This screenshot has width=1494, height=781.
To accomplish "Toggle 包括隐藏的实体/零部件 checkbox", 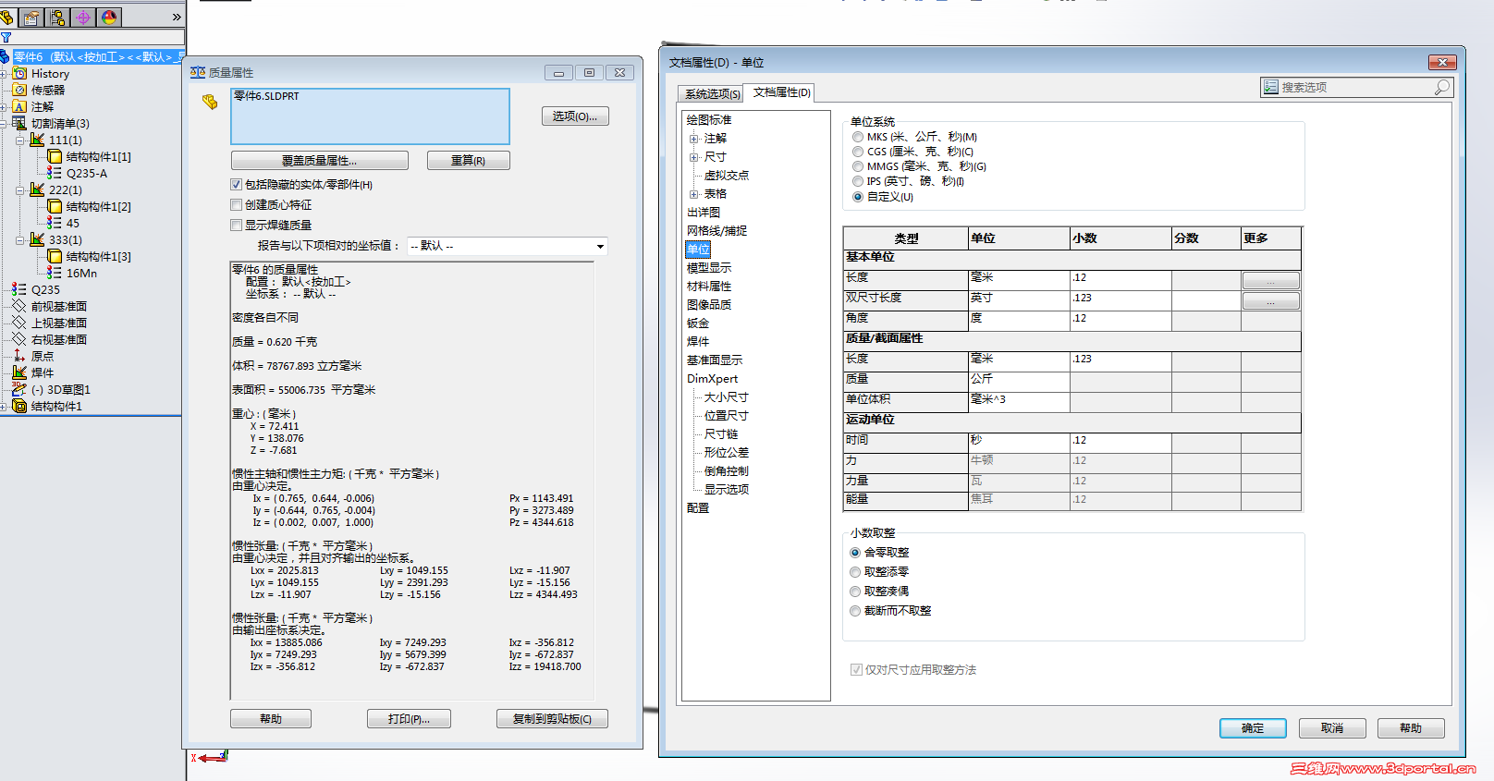I will [x=236, y=185].
